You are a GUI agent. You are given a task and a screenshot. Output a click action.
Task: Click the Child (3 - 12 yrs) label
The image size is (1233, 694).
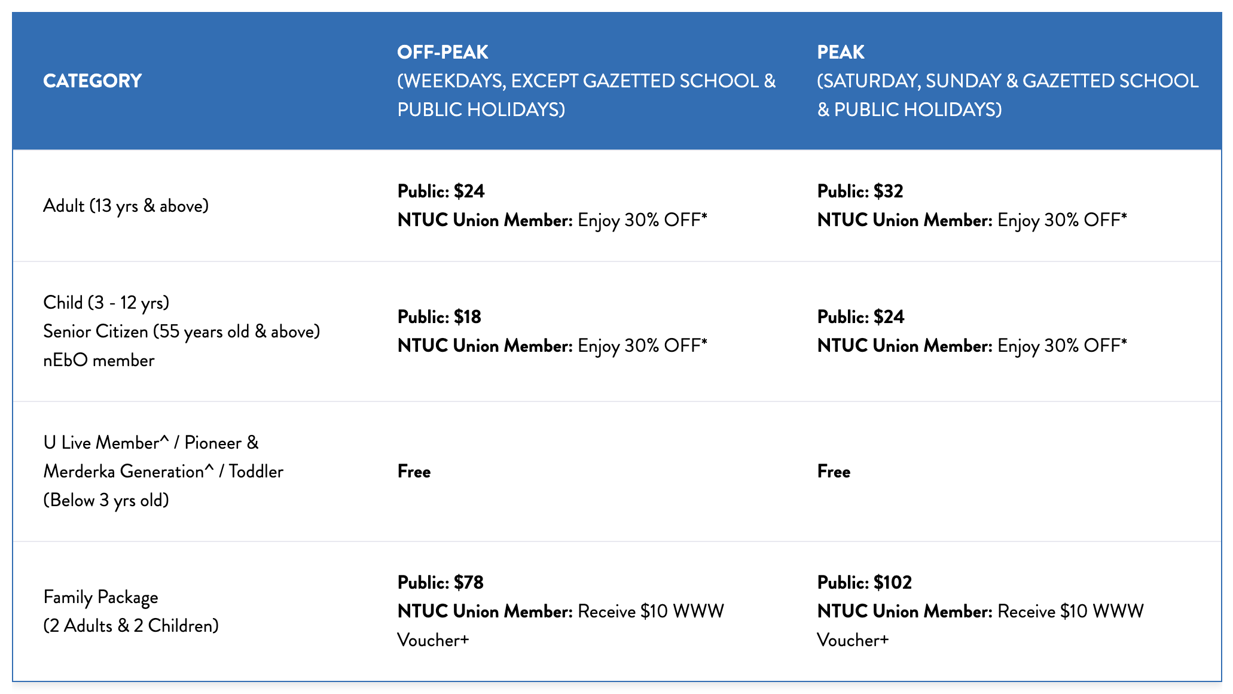point(106,303)
